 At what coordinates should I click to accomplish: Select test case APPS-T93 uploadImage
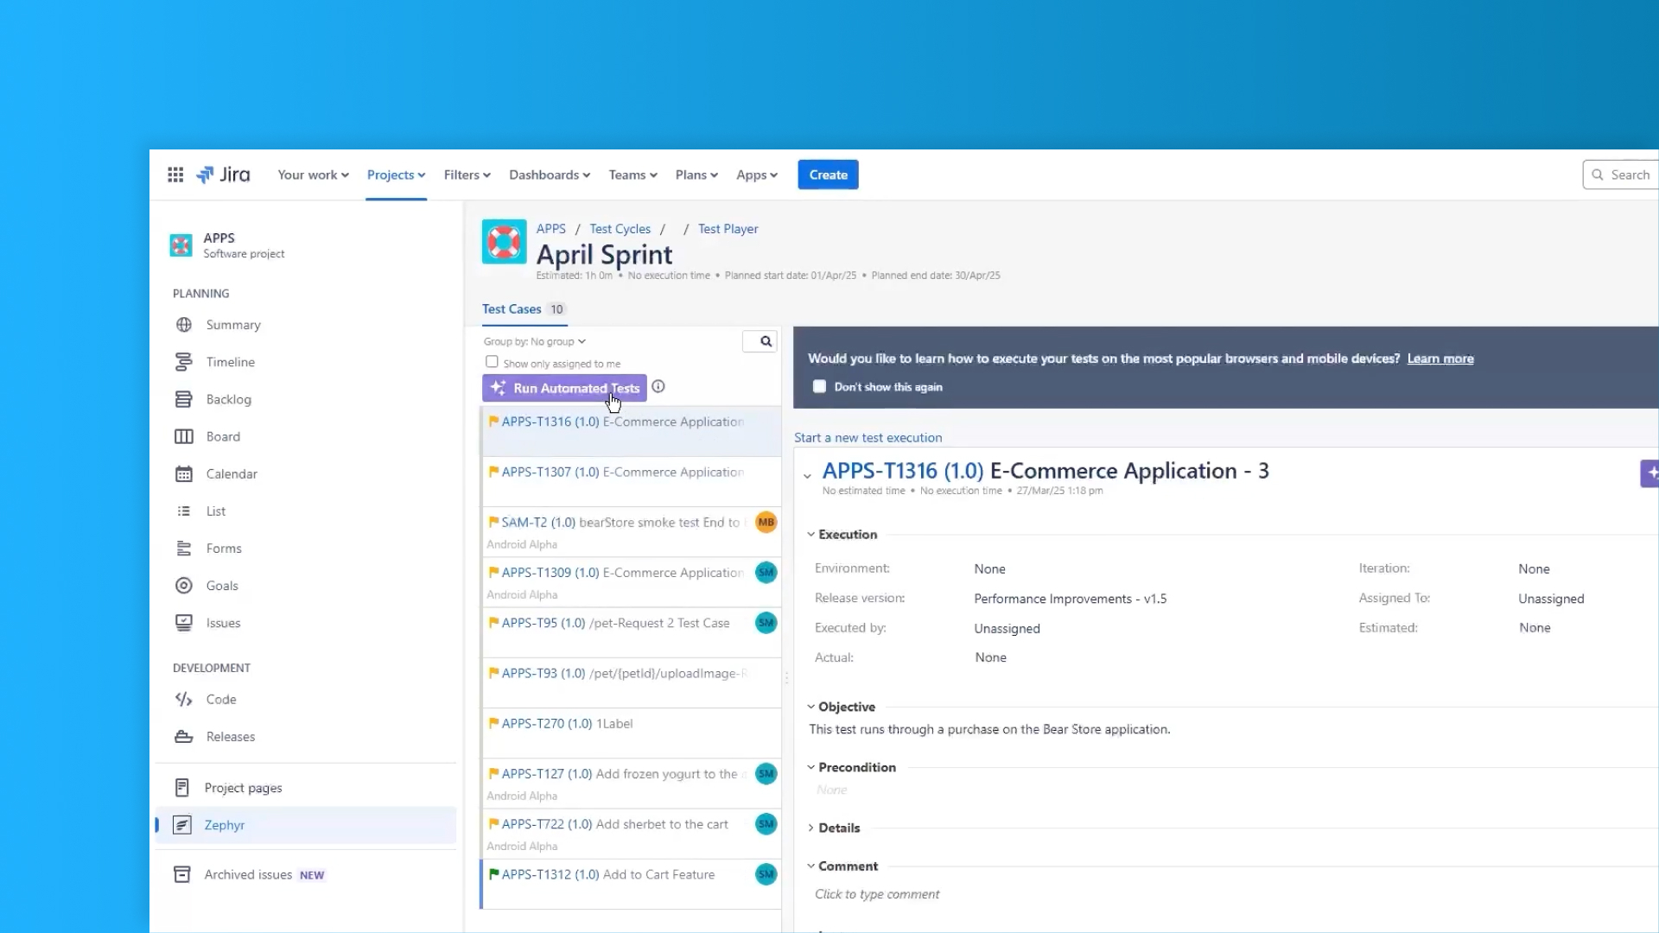click(631, 682)
